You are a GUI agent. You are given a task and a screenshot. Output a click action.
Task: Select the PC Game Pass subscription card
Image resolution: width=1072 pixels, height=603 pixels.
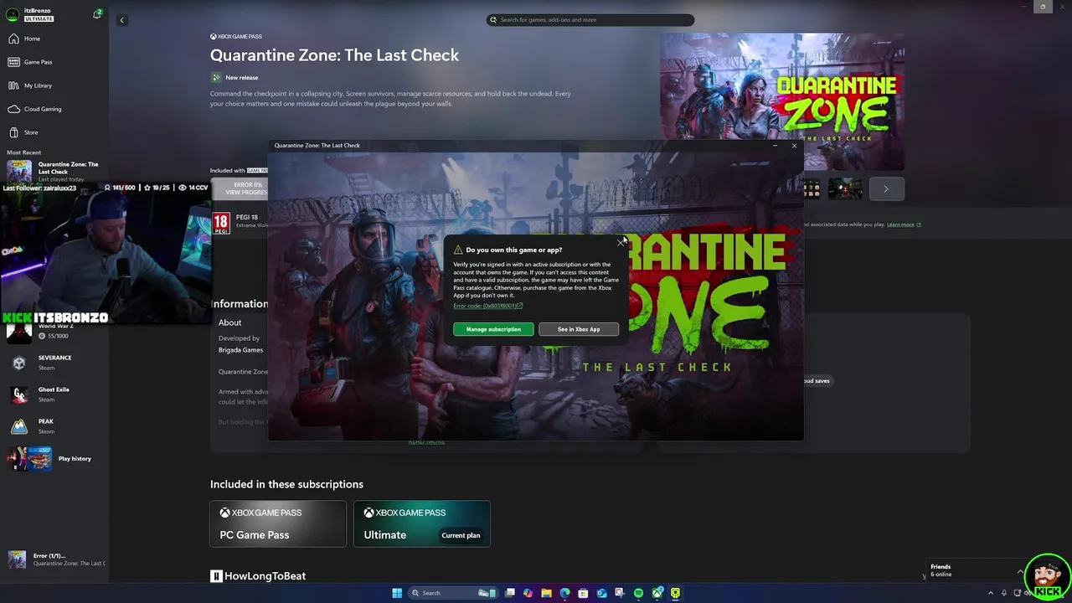click(277, 523)
